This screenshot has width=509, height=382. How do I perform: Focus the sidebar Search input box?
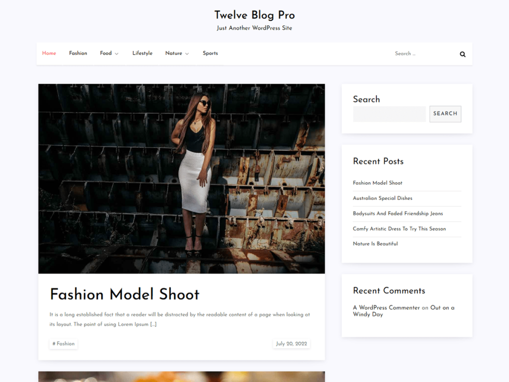389,114
